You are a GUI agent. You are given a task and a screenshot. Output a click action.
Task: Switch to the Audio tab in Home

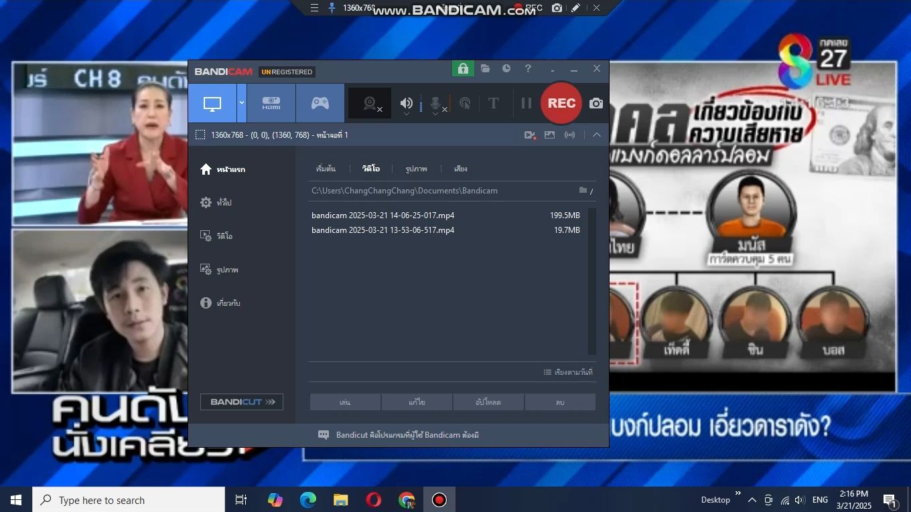pos(460,169)
